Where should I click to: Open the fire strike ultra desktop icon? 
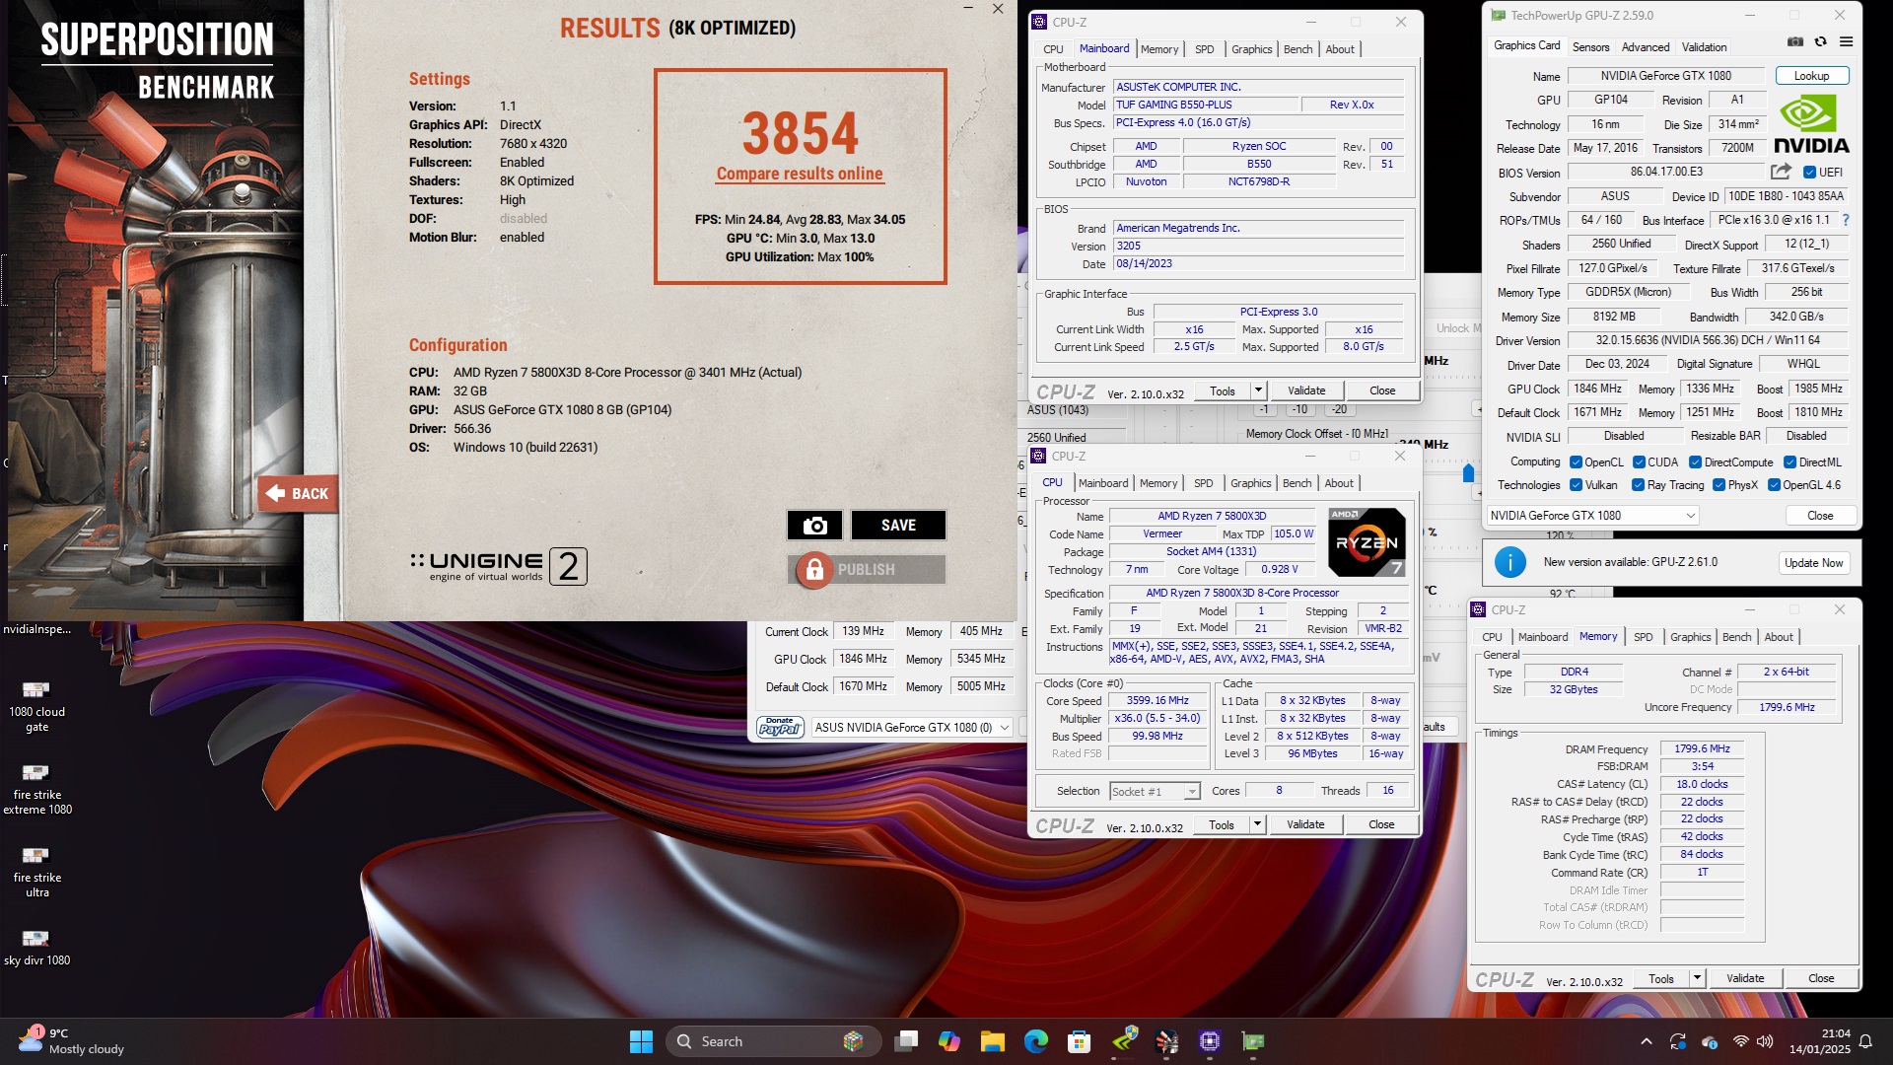coord(36,872)
